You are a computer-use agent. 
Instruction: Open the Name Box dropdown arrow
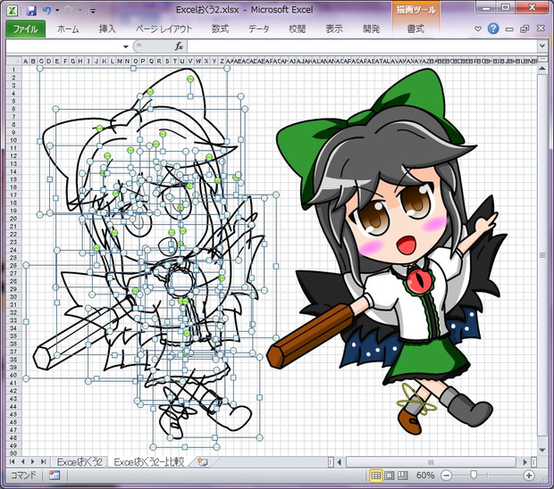pyautogui.click(x=125, y=46)
